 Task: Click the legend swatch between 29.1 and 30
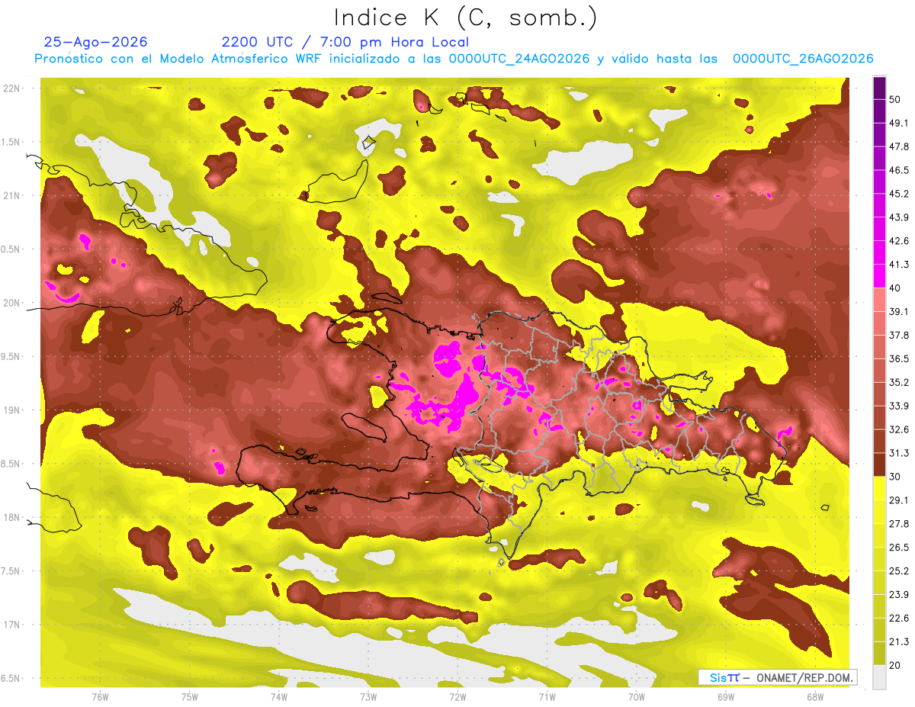click(879, 488)
